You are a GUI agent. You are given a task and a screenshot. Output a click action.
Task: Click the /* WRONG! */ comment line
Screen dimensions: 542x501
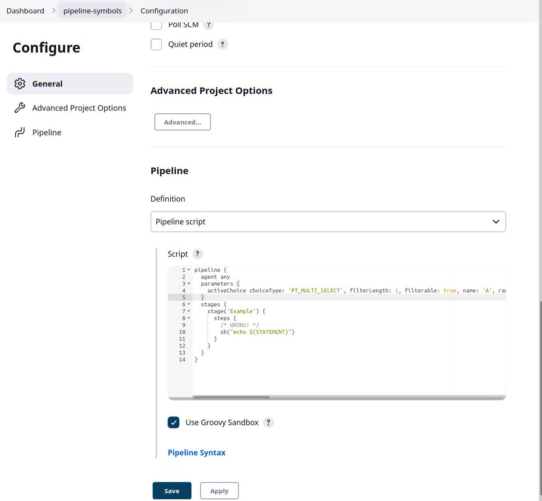point(239,325)
